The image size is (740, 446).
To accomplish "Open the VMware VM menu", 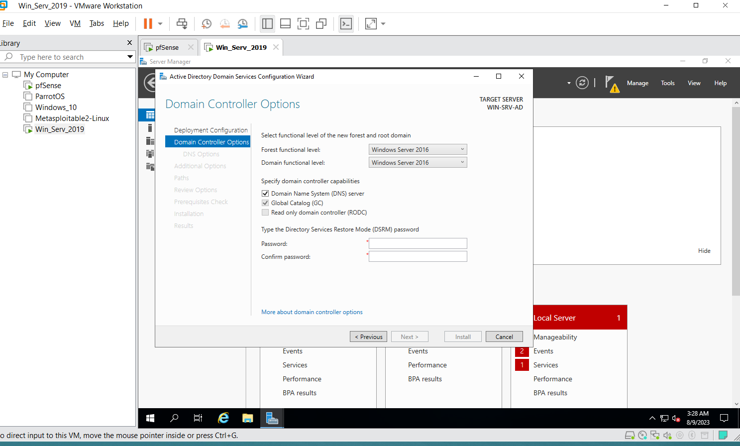I will point(75,23).
